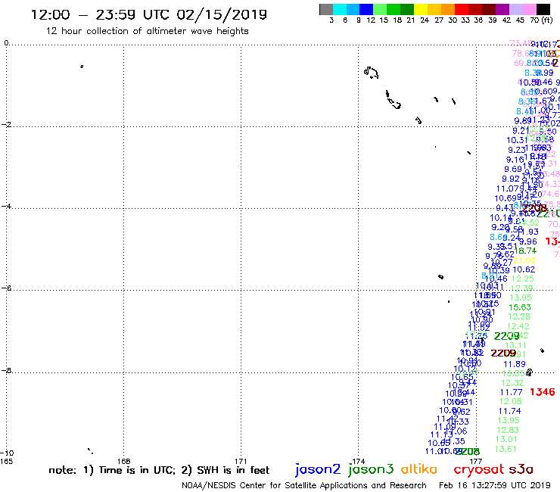Click the '12.08' wave height value
The height and width of the screenshot is (492, 560).
(510, 402)
